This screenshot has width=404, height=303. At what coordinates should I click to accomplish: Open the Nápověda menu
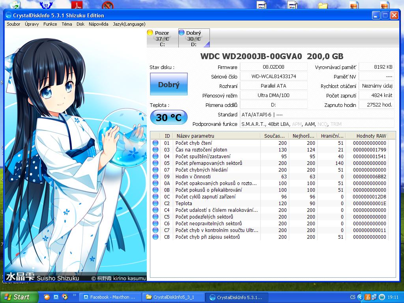click(98, 24)
